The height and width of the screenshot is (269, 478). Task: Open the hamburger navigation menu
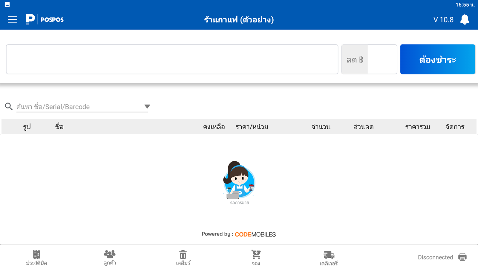click(x=12, y=20)
